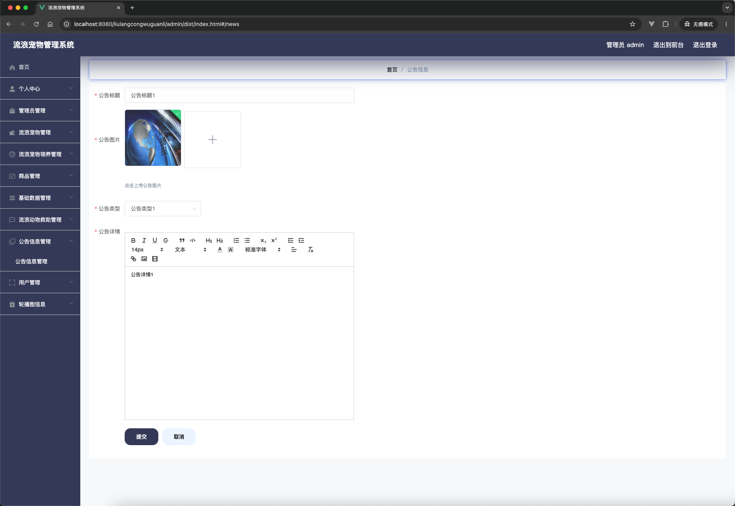Click 首页 in the breadcrumb
Screen dimensions: 735x506
[392, 70]
